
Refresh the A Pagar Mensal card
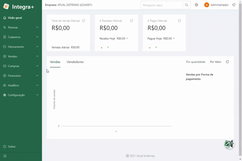(179, 21)
